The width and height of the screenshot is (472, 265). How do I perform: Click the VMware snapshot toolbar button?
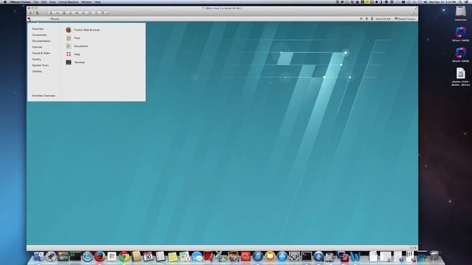(x=37, y=13)
